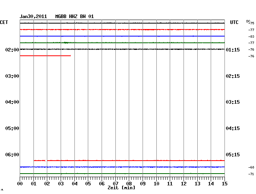Click minute label 03 on the time axis
The height and width of the screenshot is (194, 256).
click(61, 184)
